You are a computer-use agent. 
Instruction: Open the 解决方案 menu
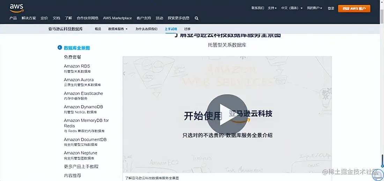[x=29, y=18]
